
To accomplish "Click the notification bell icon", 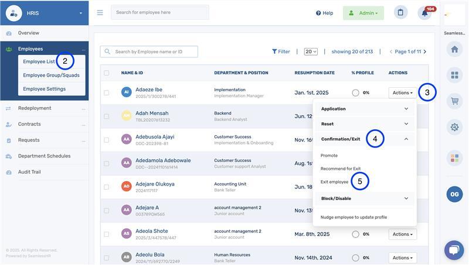I will click(424, 13).
